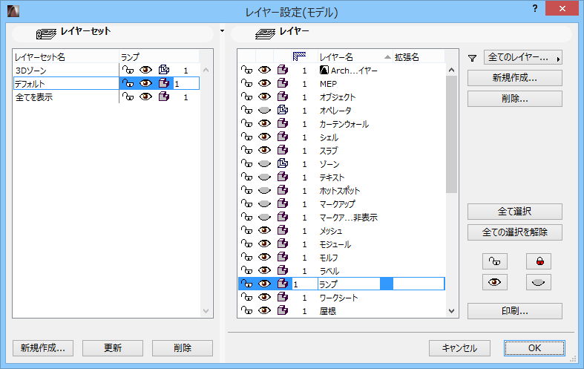Click the show layers eye button
Viewport: 584px width, 369px height.
coord(495,282)
